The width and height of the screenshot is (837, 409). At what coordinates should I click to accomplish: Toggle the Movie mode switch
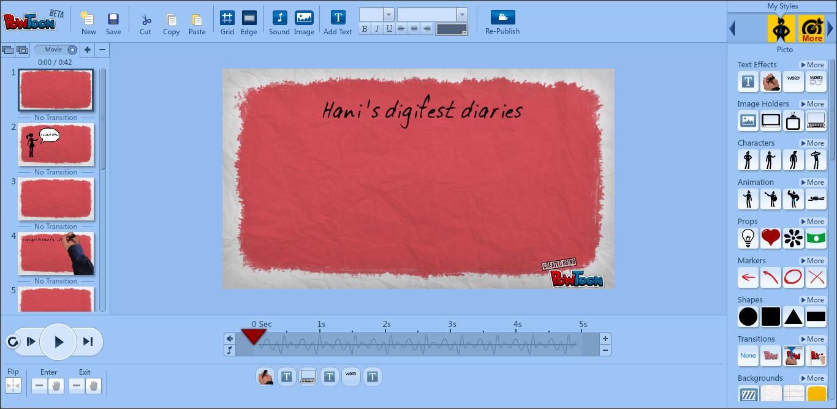56,50
